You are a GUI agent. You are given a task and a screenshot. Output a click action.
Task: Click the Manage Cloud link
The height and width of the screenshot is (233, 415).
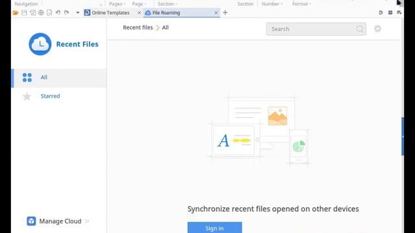(x=60, y=221)
